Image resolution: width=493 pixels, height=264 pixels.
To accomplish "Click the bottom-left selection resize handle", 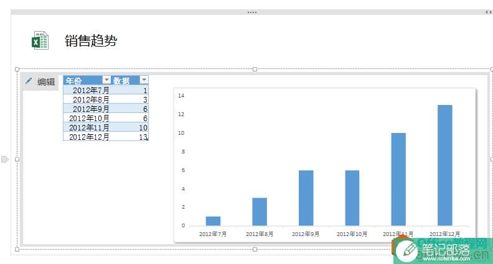I will pyautogui.click(x=17, y=250).
